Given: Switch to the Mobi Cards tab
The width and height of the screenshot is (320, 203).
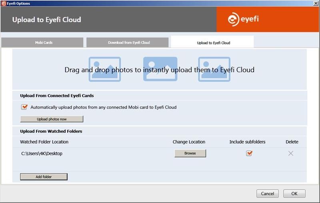Looking at the screenshot, I should pos(42,42).
